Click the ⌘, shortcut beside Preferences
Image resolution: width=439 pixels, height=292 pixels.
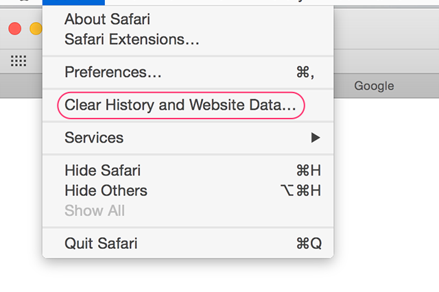(305, 72)
